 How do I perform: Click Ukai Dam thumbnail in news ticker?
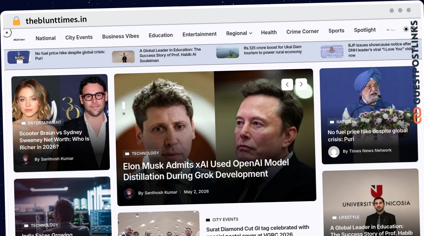(228, 52)
